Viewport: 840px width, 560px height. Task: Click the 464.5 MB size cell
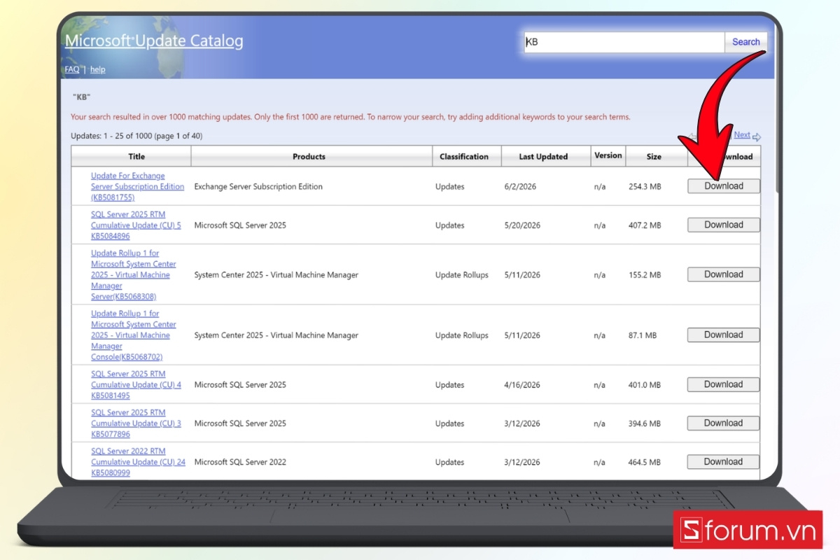(645, 462)
